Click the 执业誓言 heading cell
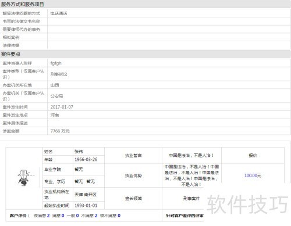 click(133, 155)
